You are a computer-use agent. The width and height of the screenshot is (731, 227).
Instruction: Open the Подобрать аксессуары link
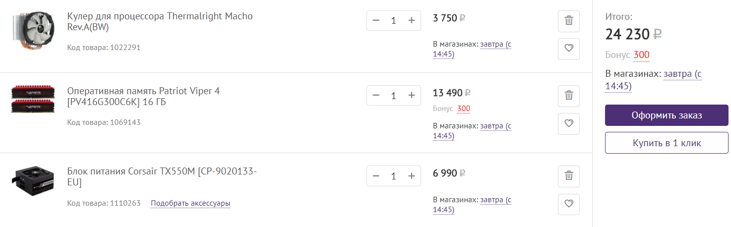(190, 203)
